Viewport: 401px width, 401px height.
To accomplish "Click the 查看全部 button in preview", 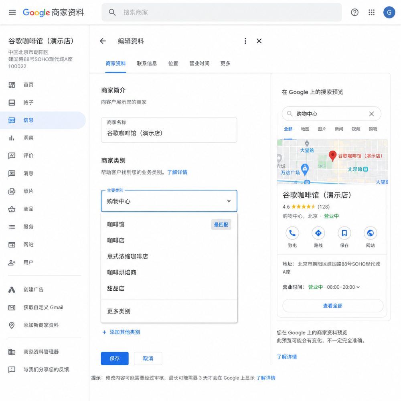I will (x=333, y=306).
